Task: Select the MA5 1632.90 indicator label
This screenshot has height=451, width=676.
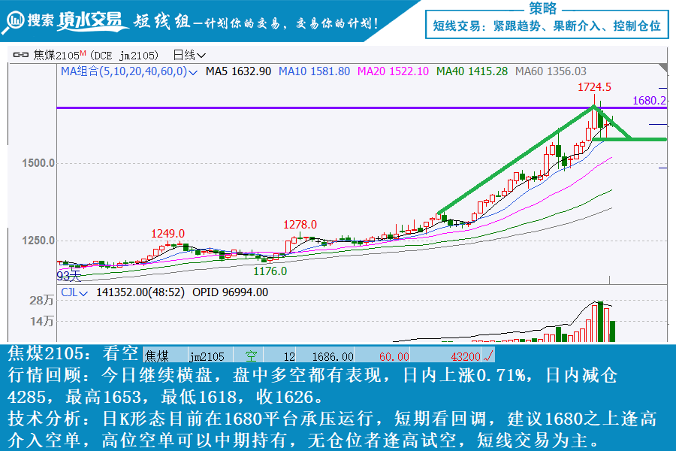Action: 238,71
